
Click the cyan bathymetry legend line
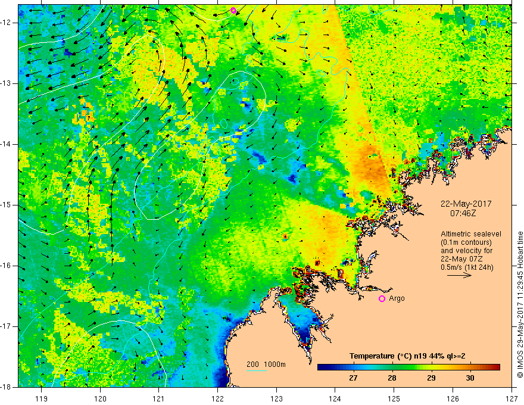[x=256, y=370]
